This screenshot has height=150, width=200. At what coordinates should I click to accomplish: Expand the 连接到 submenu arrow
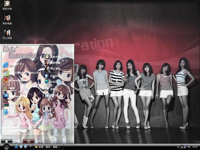coord(71,82)
